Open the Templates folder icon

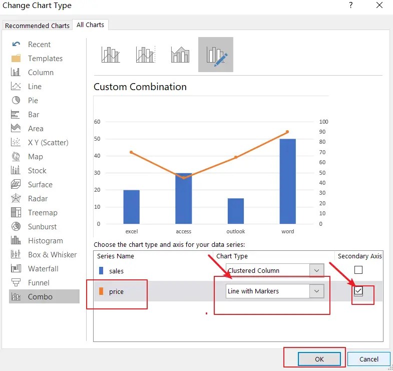(16, 59)
